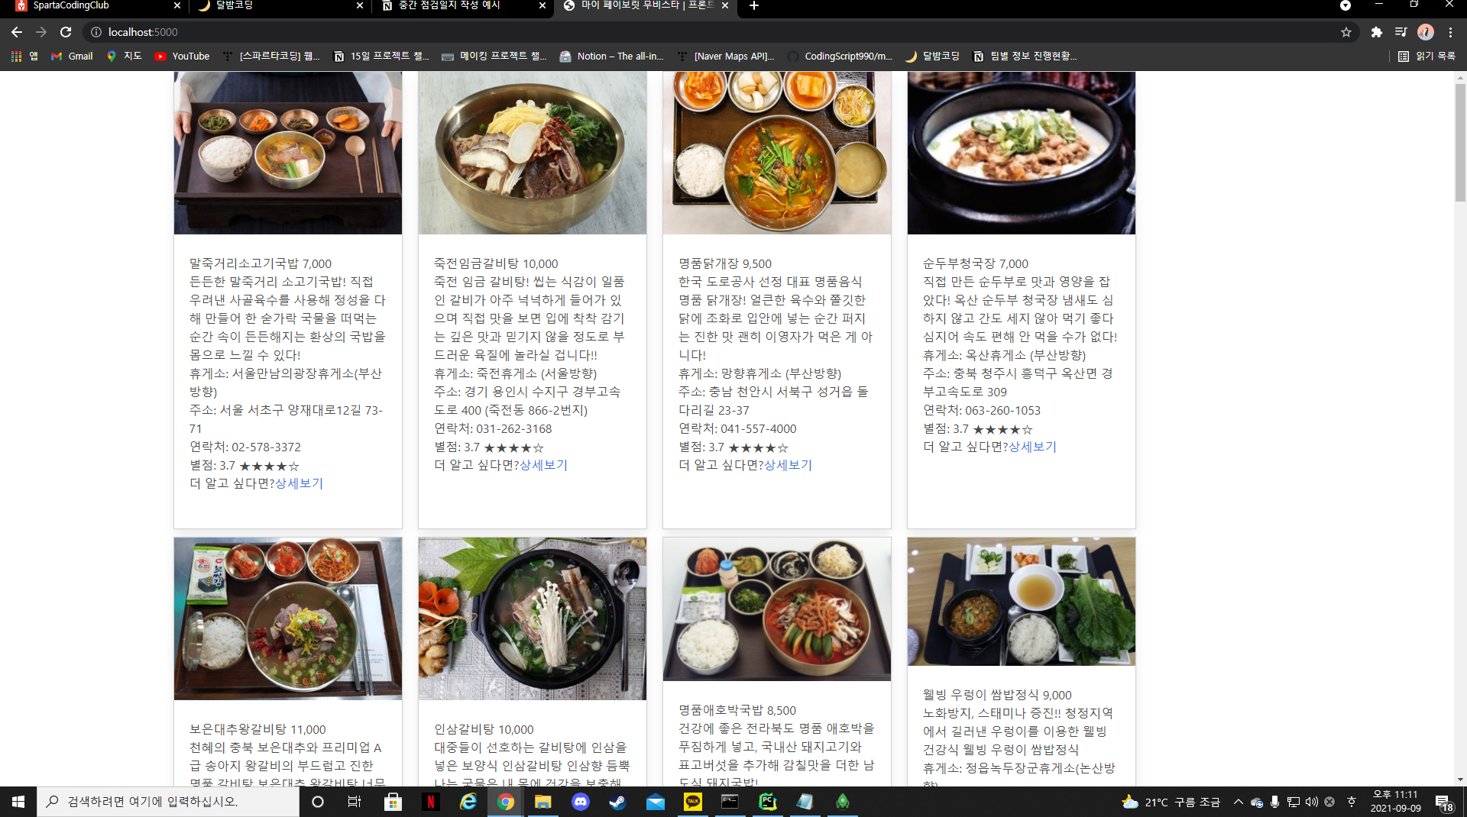The image size is (1467, 817).
Task: Select the 말죽거리소고기국밥 food photo
Action: point(288,153)
